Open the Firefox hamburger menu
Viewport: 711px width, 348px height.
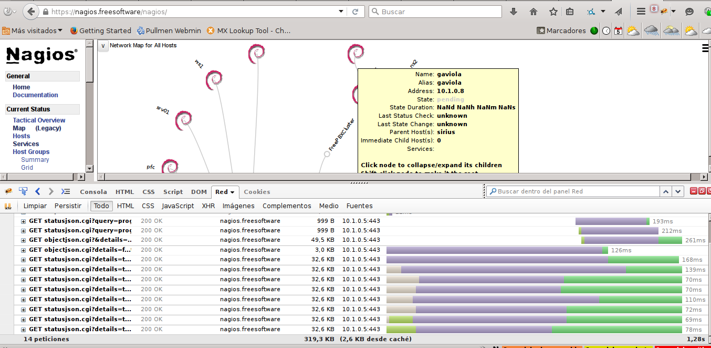[641, 12]
